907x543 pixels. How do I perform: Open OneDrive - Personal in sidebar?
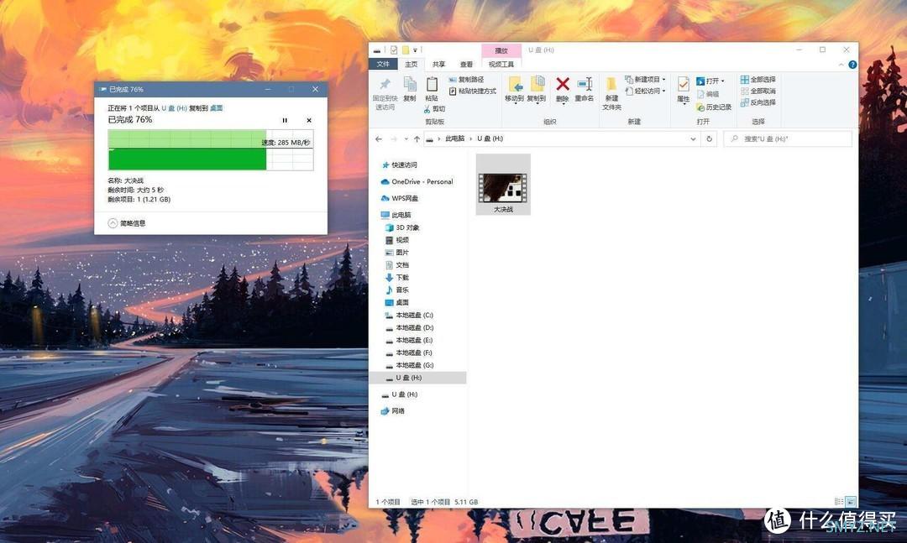click(417, 181)
